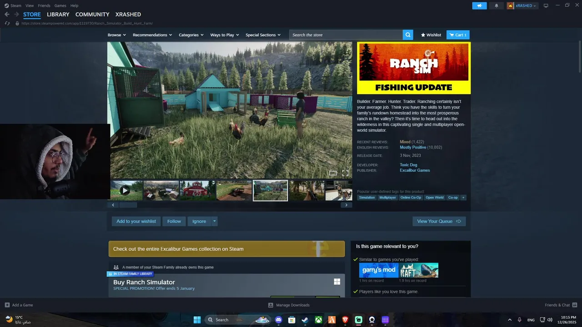Select the red barn screenshot thumbnail
The width and height of the screenshot is (582, 327).
click(198, 191)
